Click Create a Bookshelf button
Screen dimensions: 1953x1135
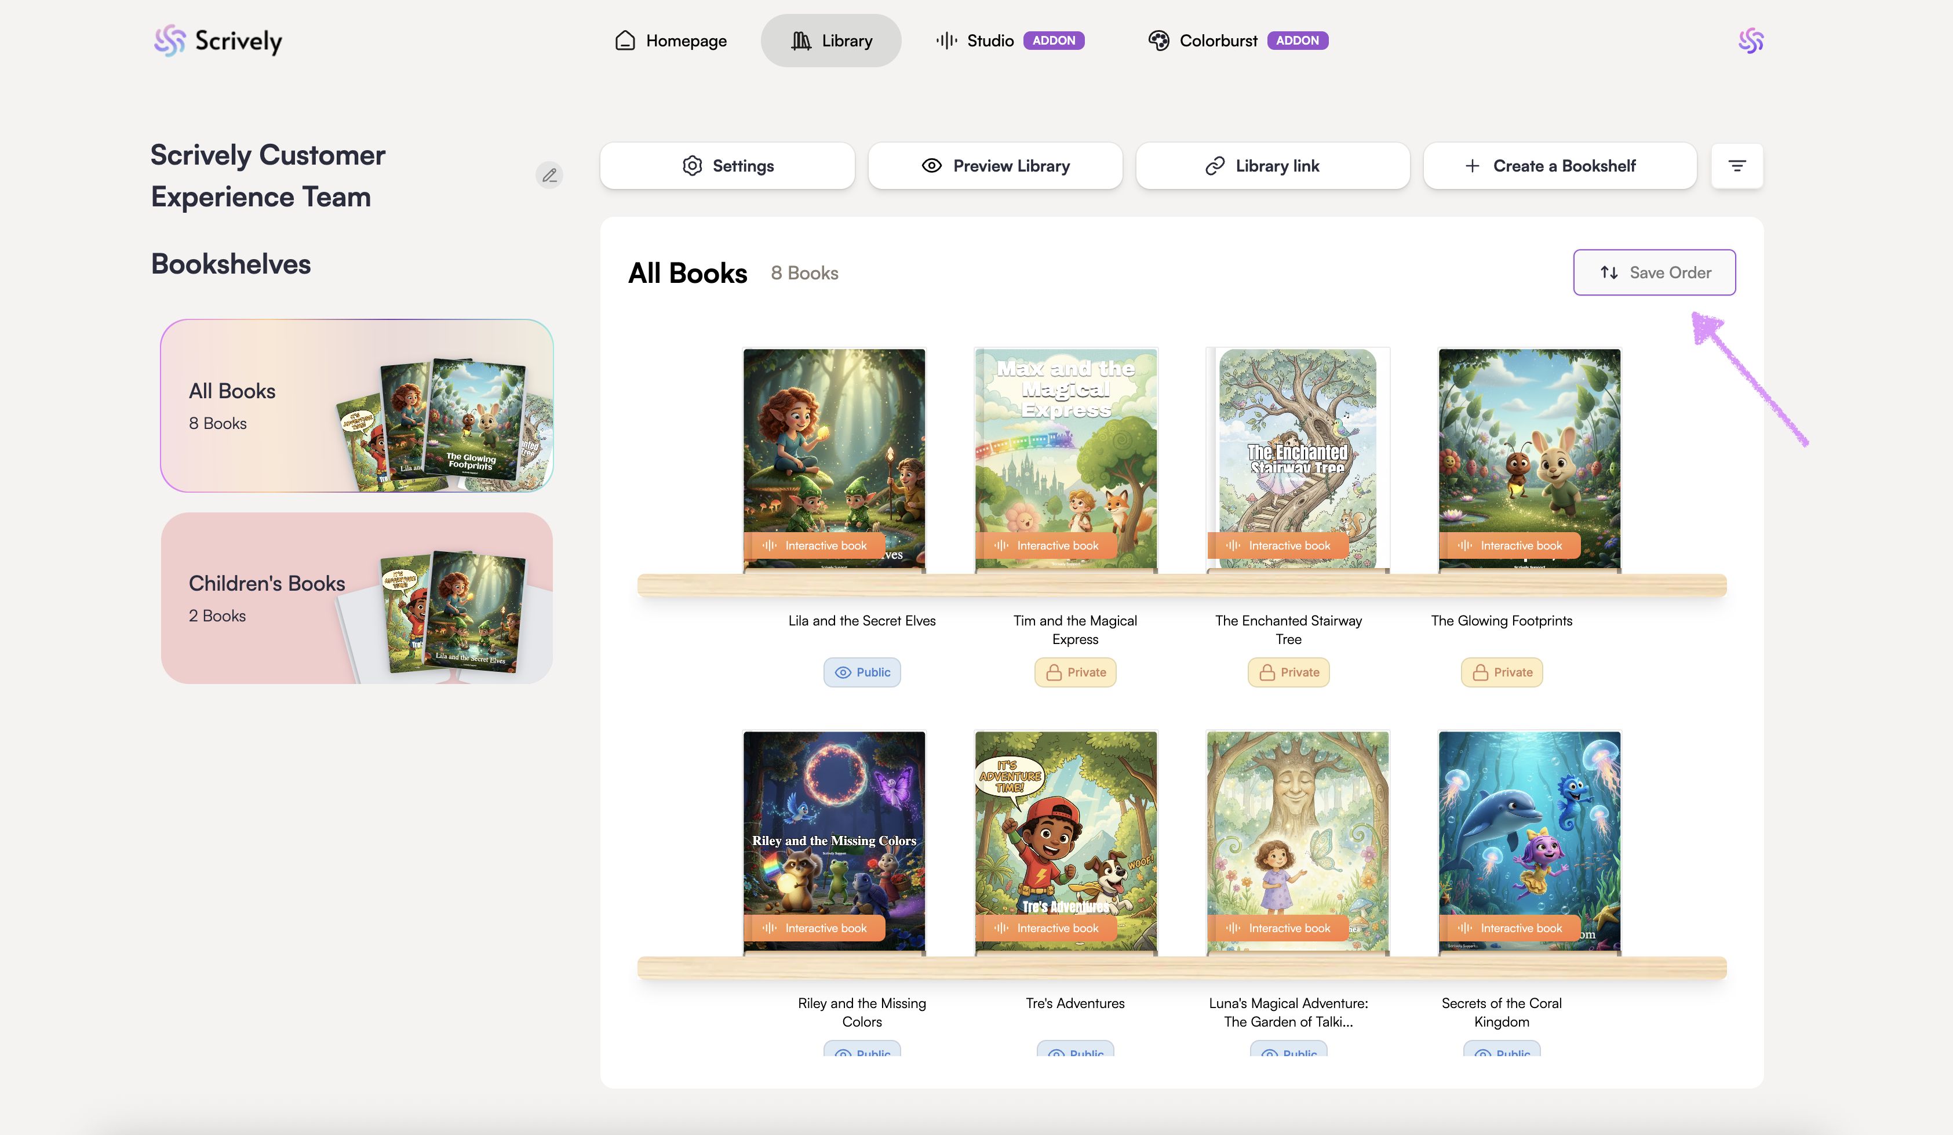(1560, 166)
